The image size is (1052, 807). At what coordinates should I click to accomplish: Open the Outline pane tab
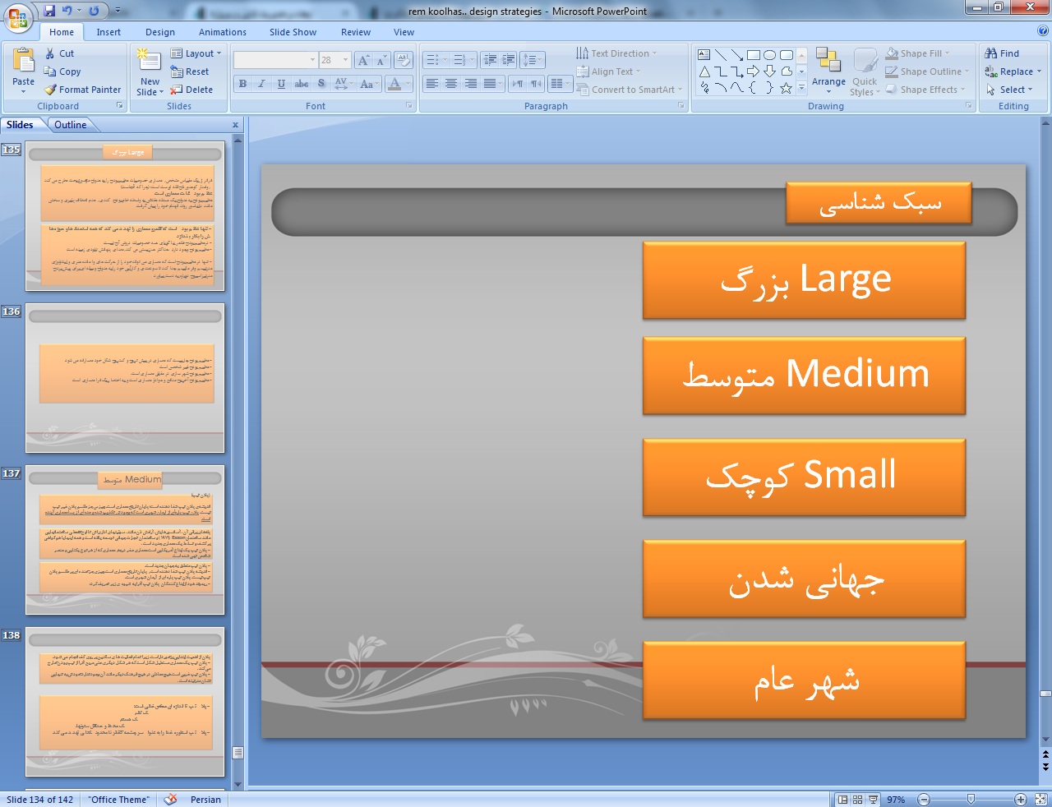click(71, 125)
